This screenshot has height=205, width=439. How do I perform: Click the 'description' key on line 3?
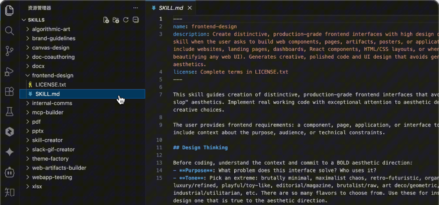pyautogui.click(x=190, y=34)
